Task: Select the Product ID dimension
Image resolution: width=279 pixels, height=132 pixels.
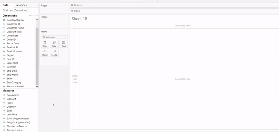Action: [12, 47]
